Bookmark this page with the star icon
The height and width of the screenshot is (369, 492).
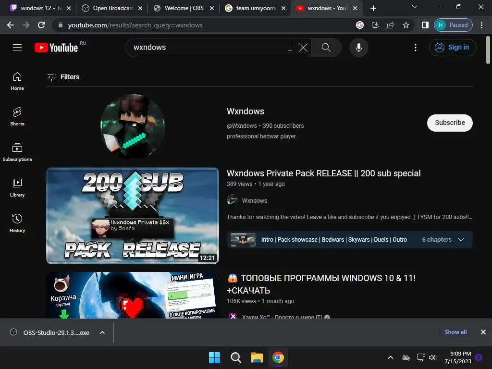[406, 25]
